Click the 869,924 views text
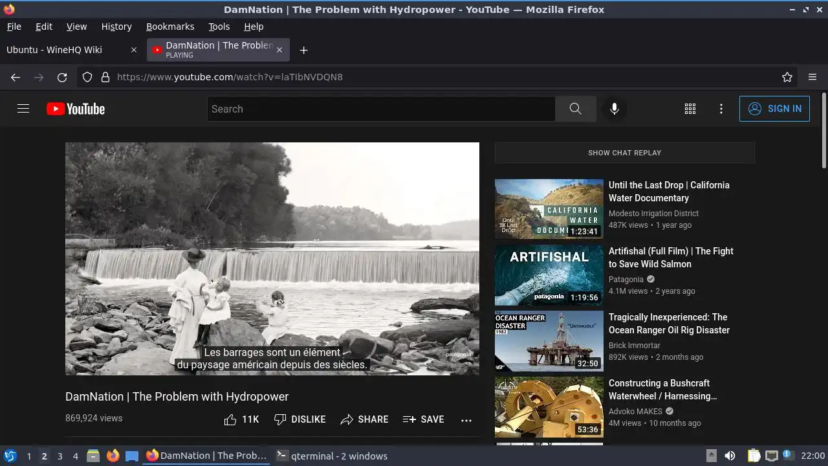Viewport: 828px width, 466px height. click(x=94, y=418)
